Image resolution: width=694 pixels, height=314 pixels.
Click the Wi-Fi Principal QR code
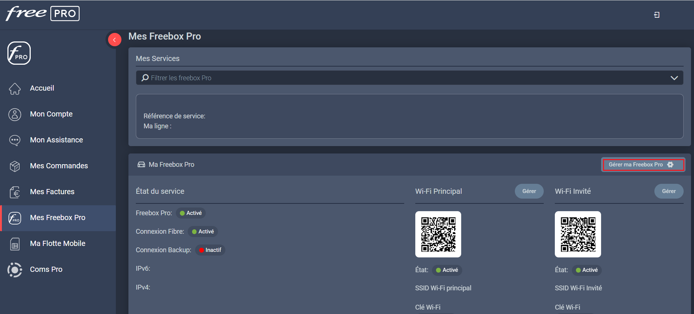[438, 234]
